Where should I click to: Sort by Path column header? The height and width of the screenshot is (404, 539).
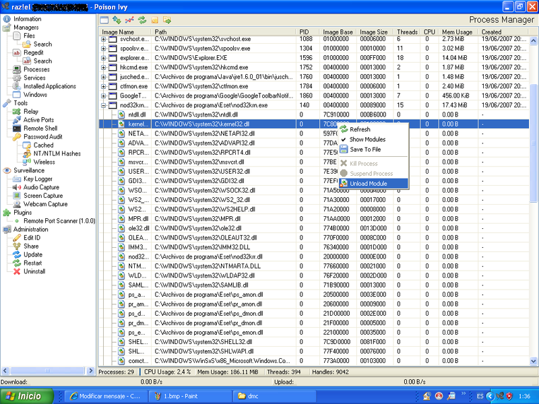click(x=224, y=32)
